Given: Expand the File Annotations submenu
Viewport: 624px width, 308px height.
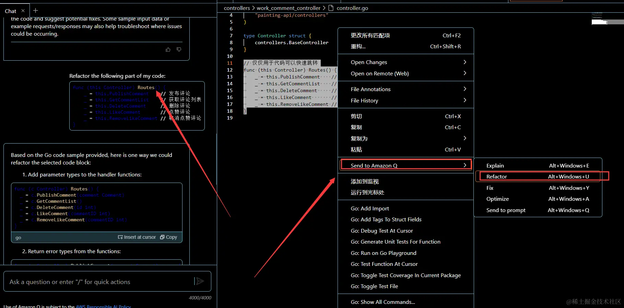Looking at the screenshot, I should (x=406, y=89).
